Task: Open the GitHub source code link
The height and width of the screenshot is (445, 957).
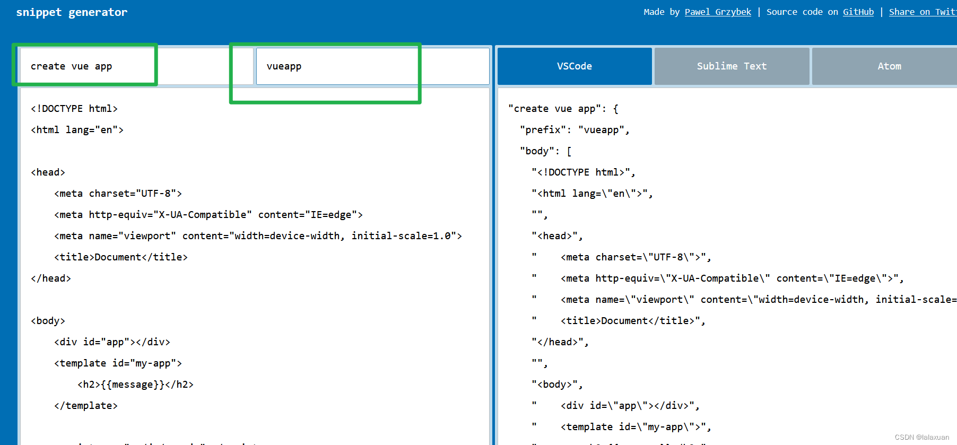Action: coord(858,12)
